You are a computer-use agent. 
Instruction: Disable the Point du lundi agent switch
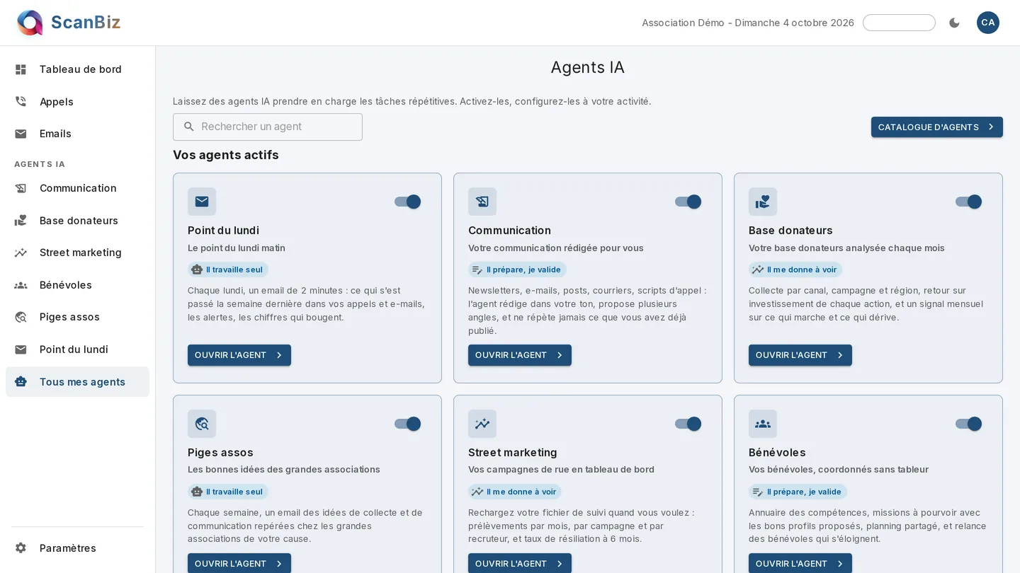408,202
